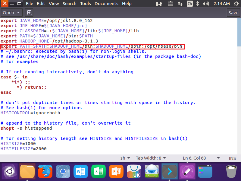Open the Tools menu

point(86,4)
